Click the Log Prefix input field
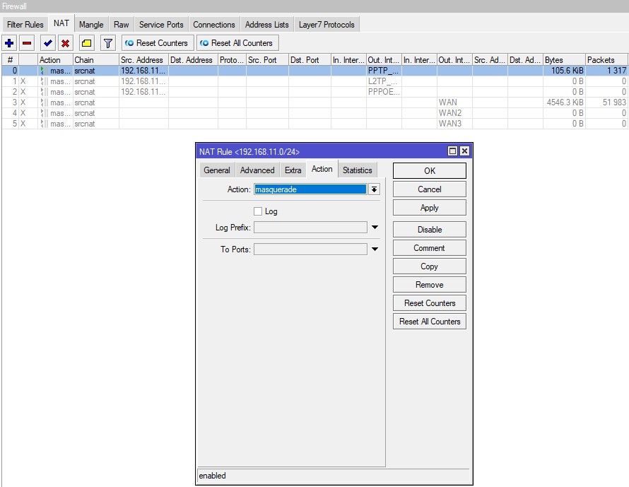The image size is (629, 487). [310, 228]
